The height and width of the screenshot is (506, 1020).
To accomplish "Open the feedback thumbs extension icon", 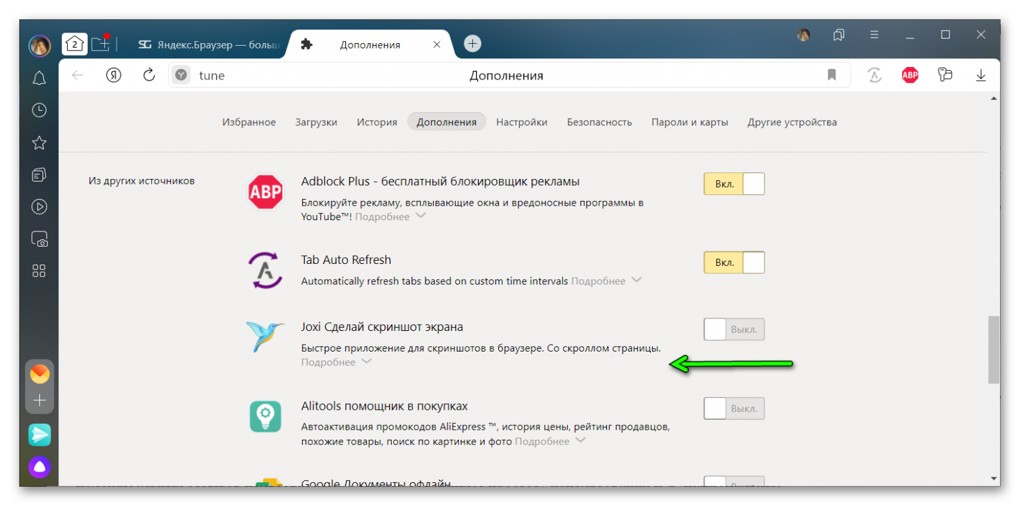I will tap(945, 75).
